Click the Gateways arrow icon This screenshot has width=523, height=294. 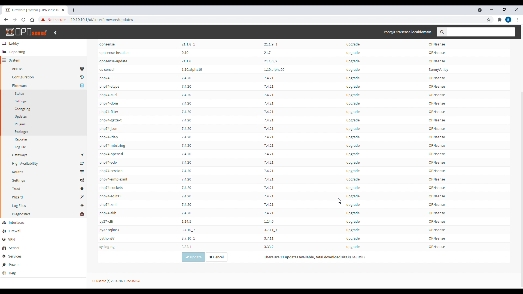click(82, 155)
